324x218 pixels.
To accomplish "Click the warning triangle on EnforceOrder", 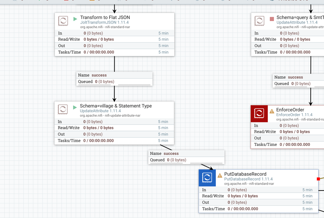I will click(x=272, y=111).
